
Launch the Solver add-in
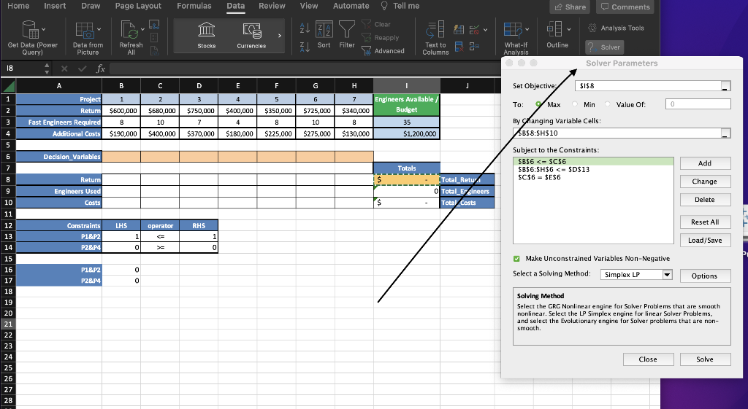[604, 47]
